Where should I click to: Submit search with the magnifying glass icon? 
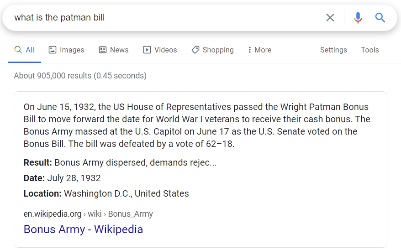(x=380, y=18)
